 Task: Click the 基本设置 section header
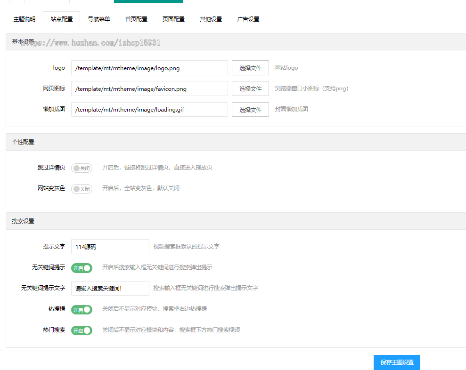(236, 42)
